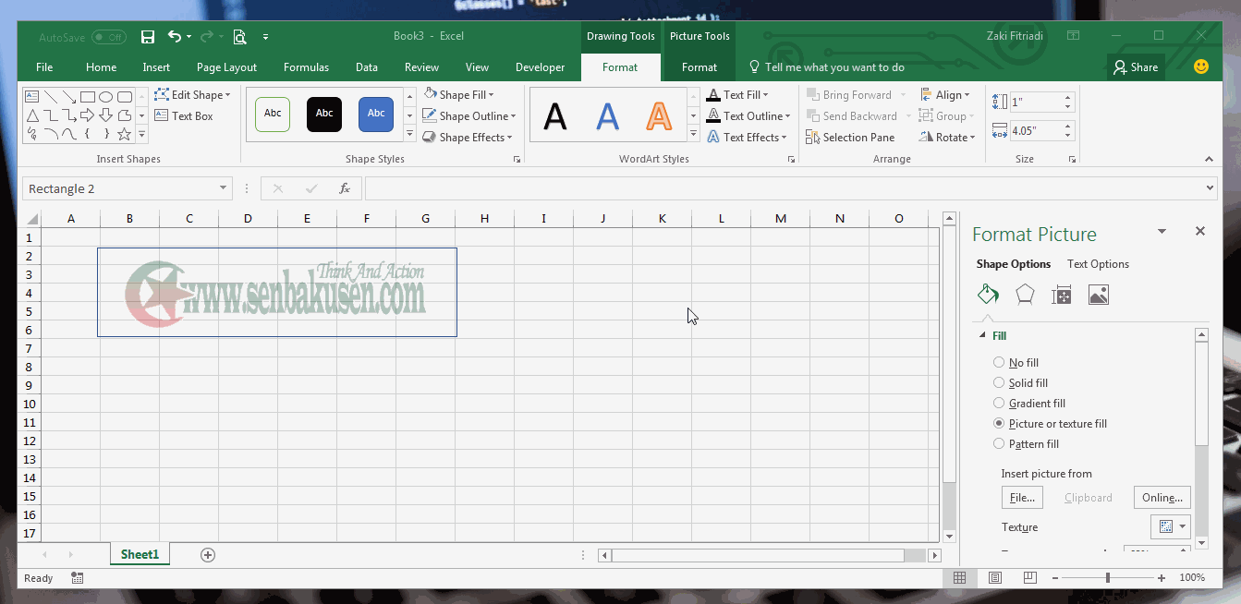This screenshot has width=1241, height=604.
Task: Open the Shape Fill dropdown
Action: tap(459, 95)
